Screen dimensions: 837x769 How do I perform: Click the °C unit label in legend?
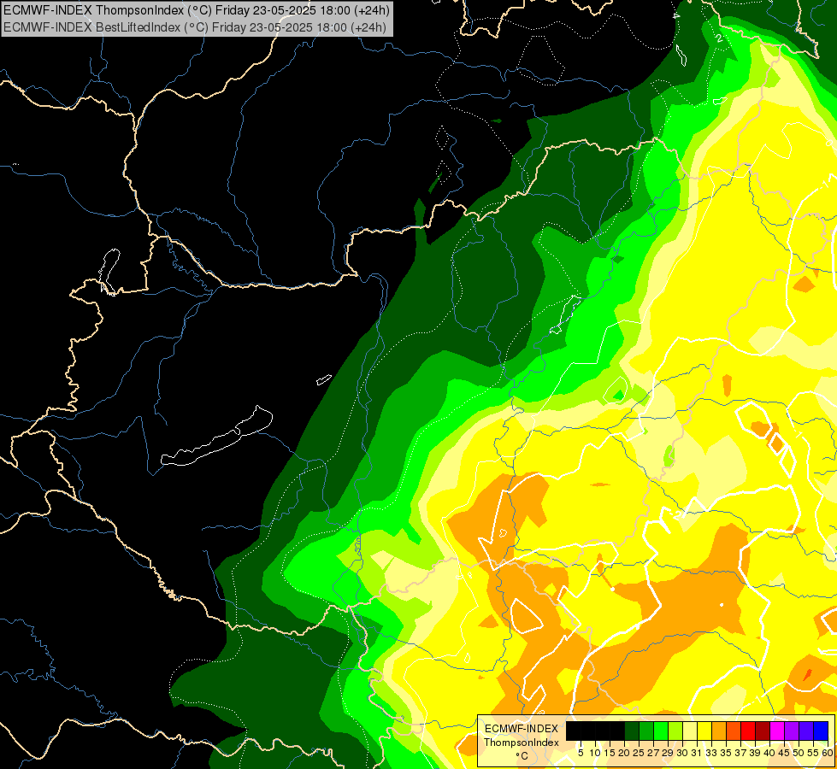pos(522,756)
